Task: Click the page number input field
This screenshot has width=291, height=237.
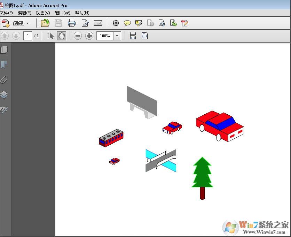Action: tap(28, 36)
